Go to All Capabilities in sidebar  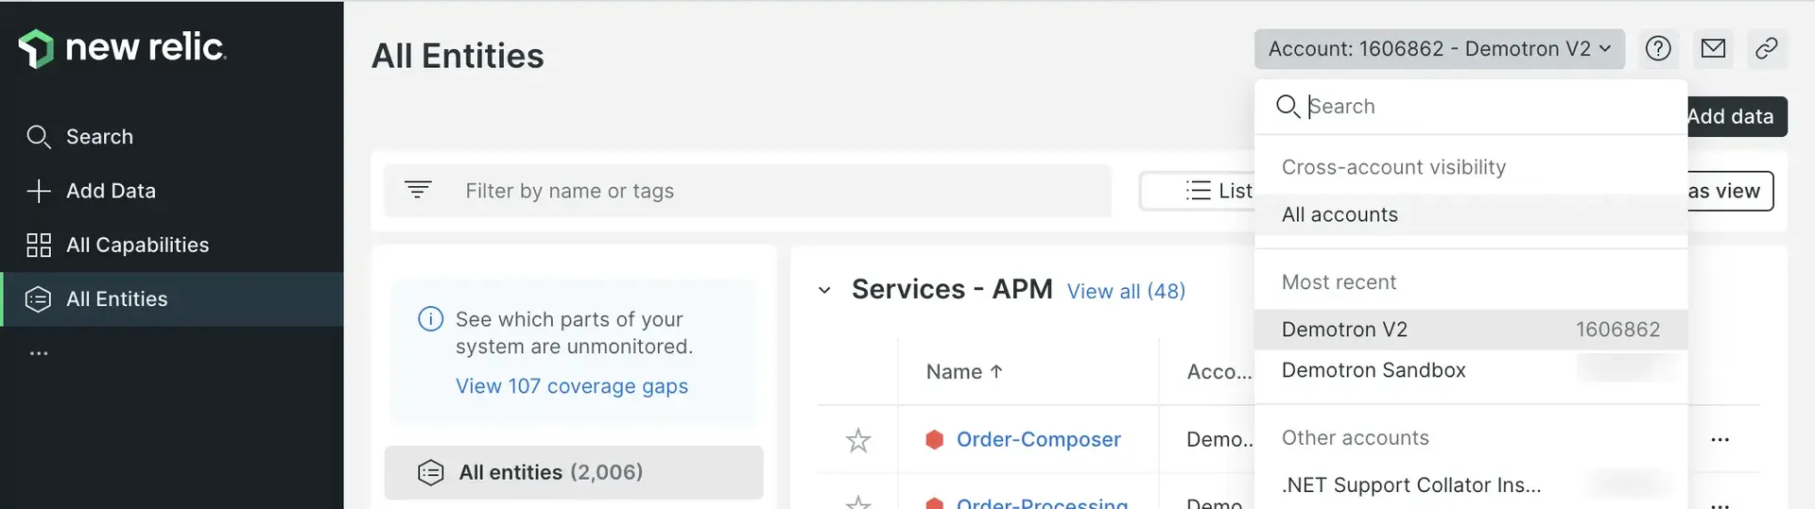click(x=136, y=246)
